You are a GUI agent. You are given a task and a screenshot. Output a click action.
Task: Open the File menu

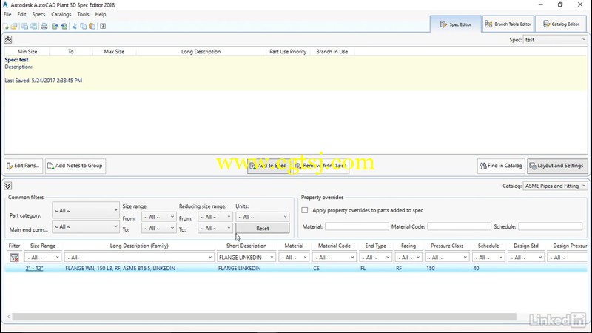pyautogui.click(x=7, y=14)
